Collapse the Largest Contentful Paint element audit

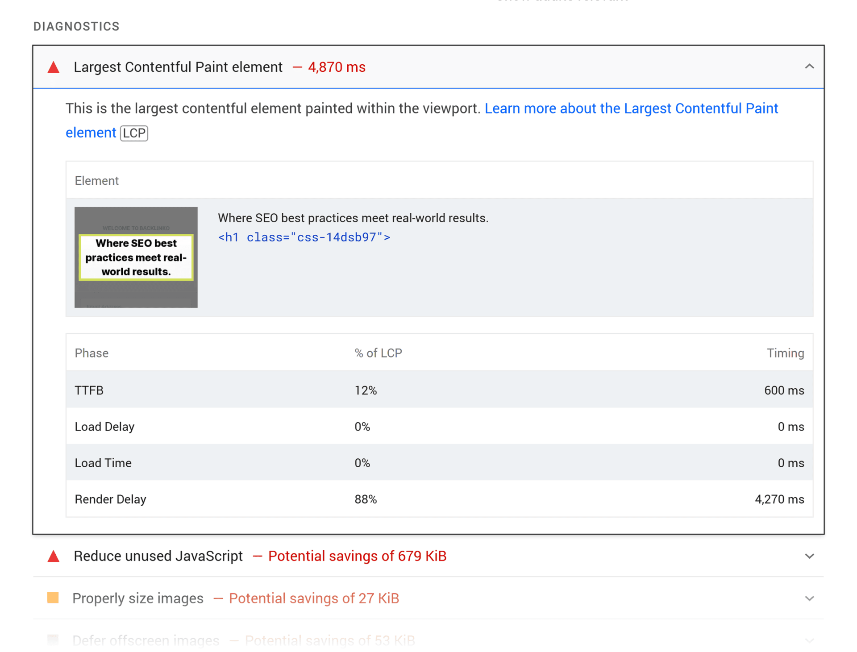pyautogui.click(x=809, y=66)
